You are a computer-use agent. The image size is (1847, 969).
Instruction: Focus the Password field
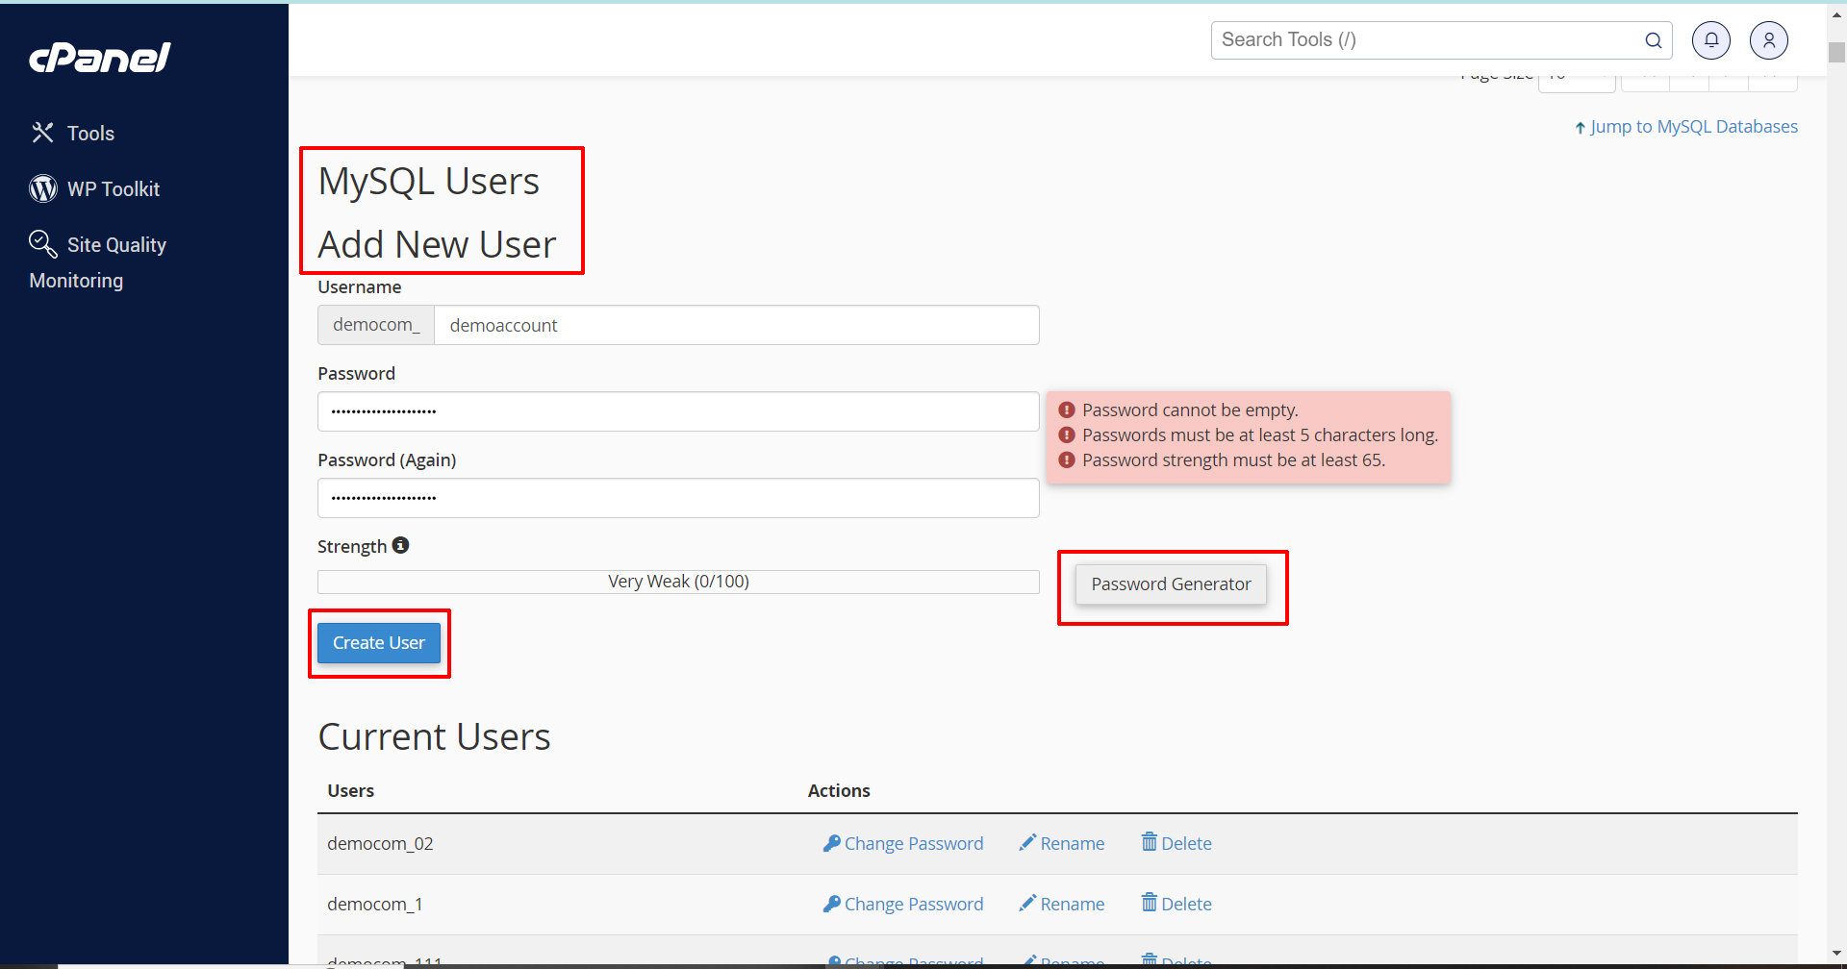(678, 411)
